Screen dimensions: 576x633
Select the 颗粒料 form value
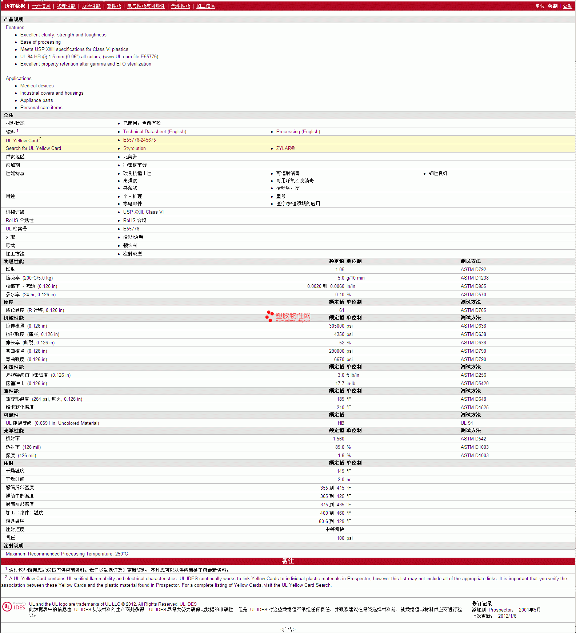click(x=130, y=246)
